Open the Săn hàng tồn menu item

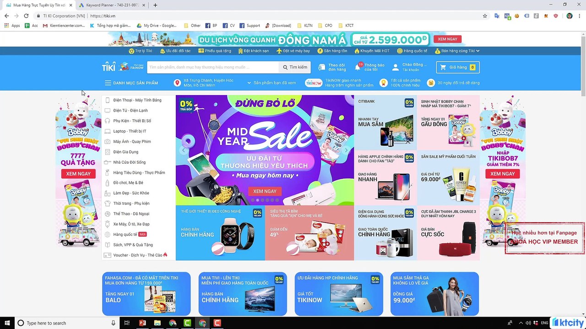coord(332,51)
